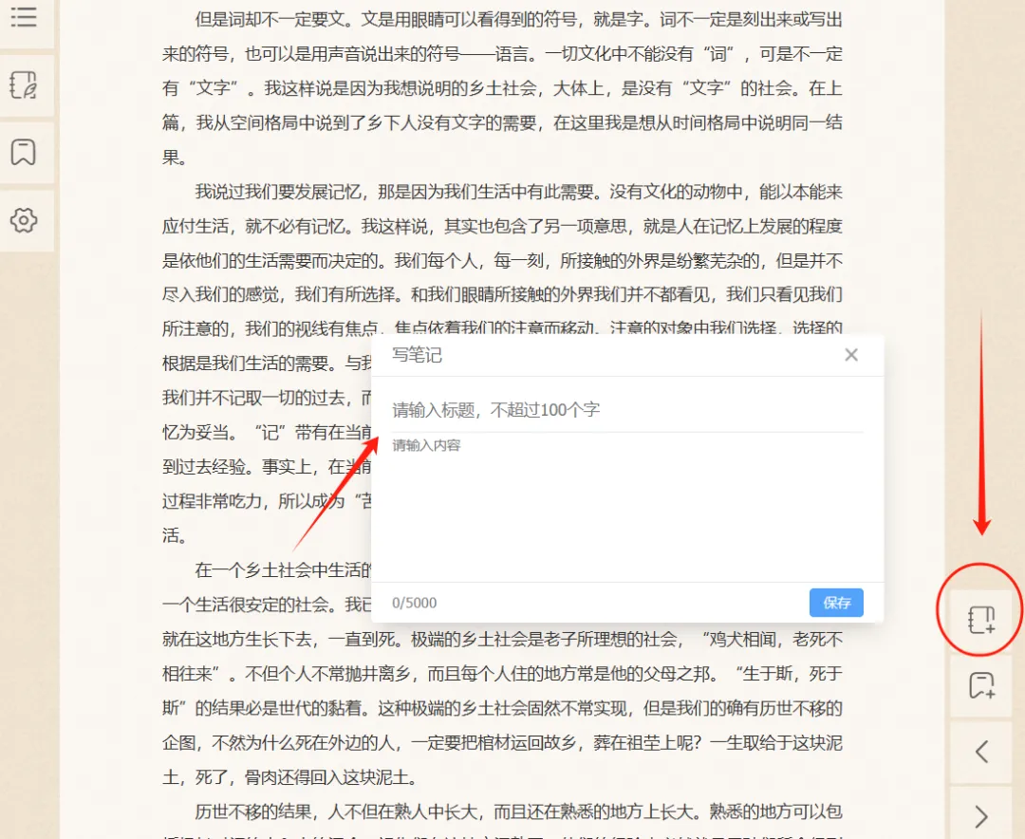Screen dimensions: 1025x839
Task: Focus the note title input field
Action: click(627, 410)
